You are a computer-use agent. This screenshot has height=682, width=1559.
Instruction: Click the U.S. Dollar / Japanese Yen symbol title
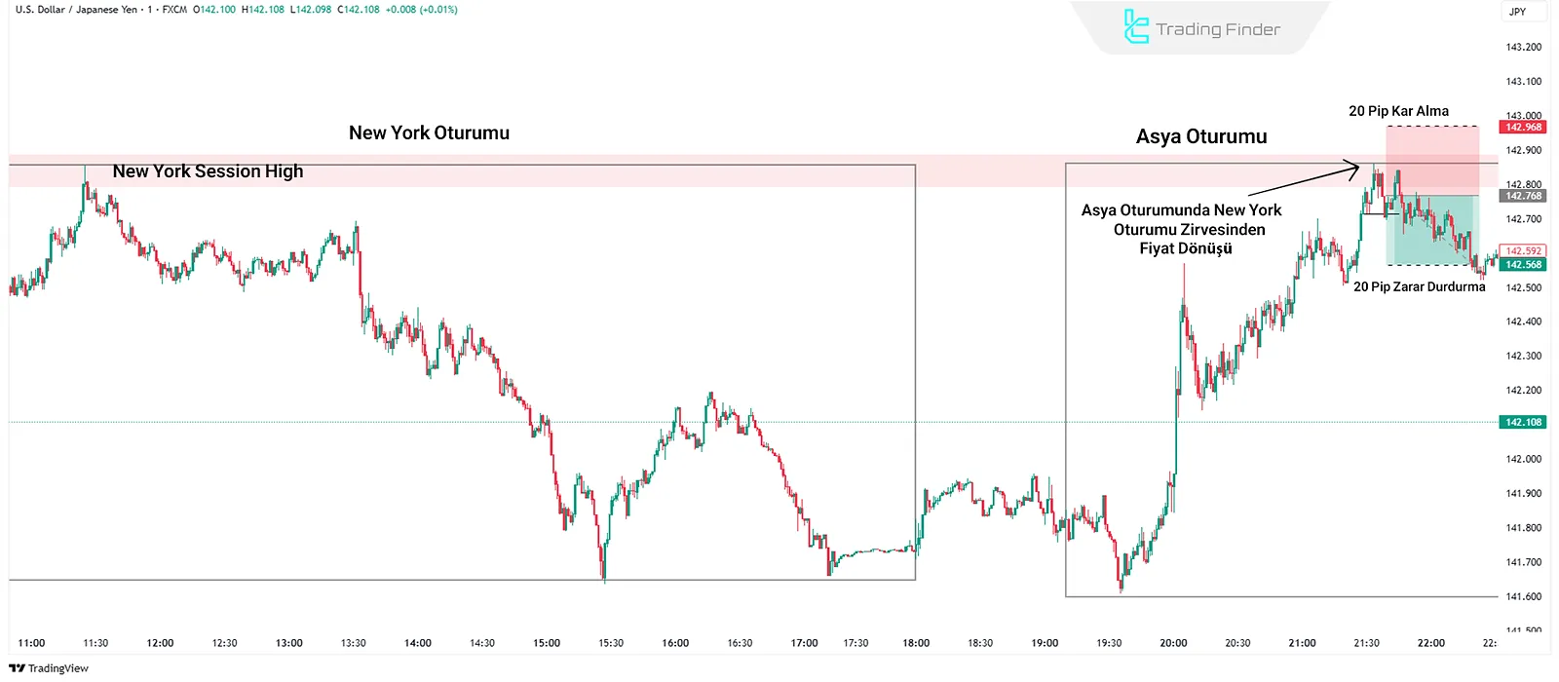pos(76,10)
